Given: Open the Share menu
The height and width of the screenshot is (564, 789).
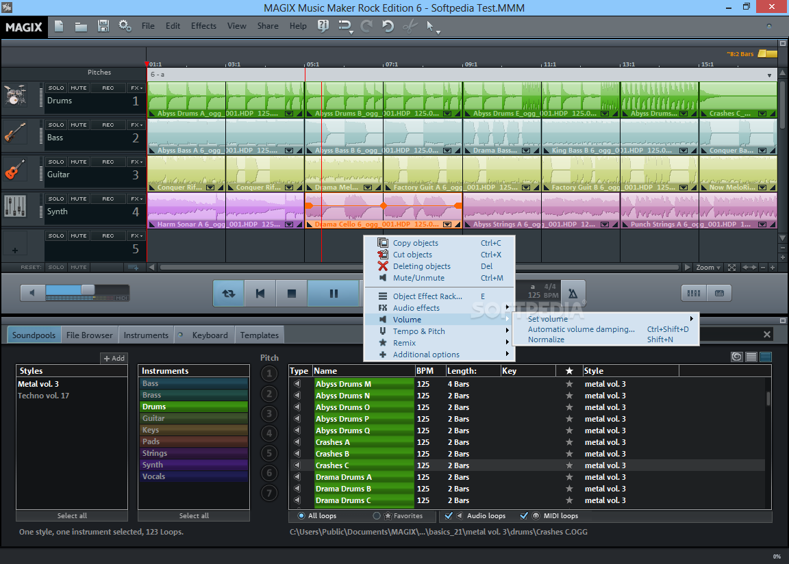Looking at the screenshot, I should (268, 26).
